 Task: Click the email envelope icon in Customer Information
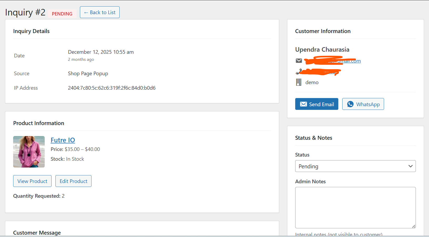click(x=299, y=61)
